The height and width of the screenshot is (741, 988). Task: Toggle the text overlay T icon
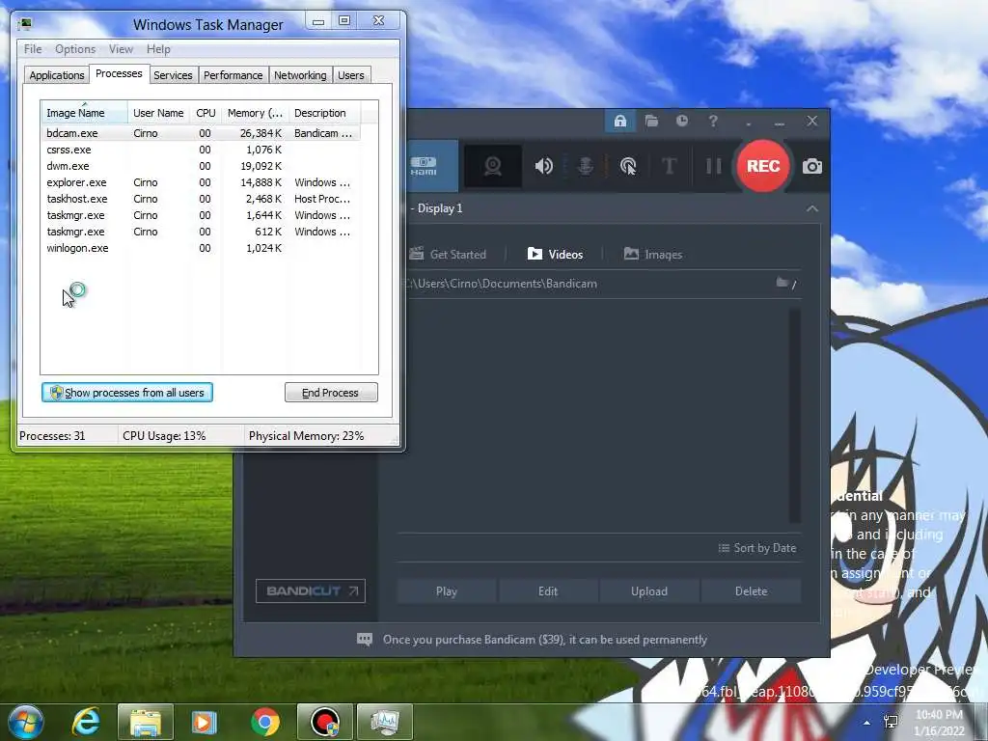(670, 166)
